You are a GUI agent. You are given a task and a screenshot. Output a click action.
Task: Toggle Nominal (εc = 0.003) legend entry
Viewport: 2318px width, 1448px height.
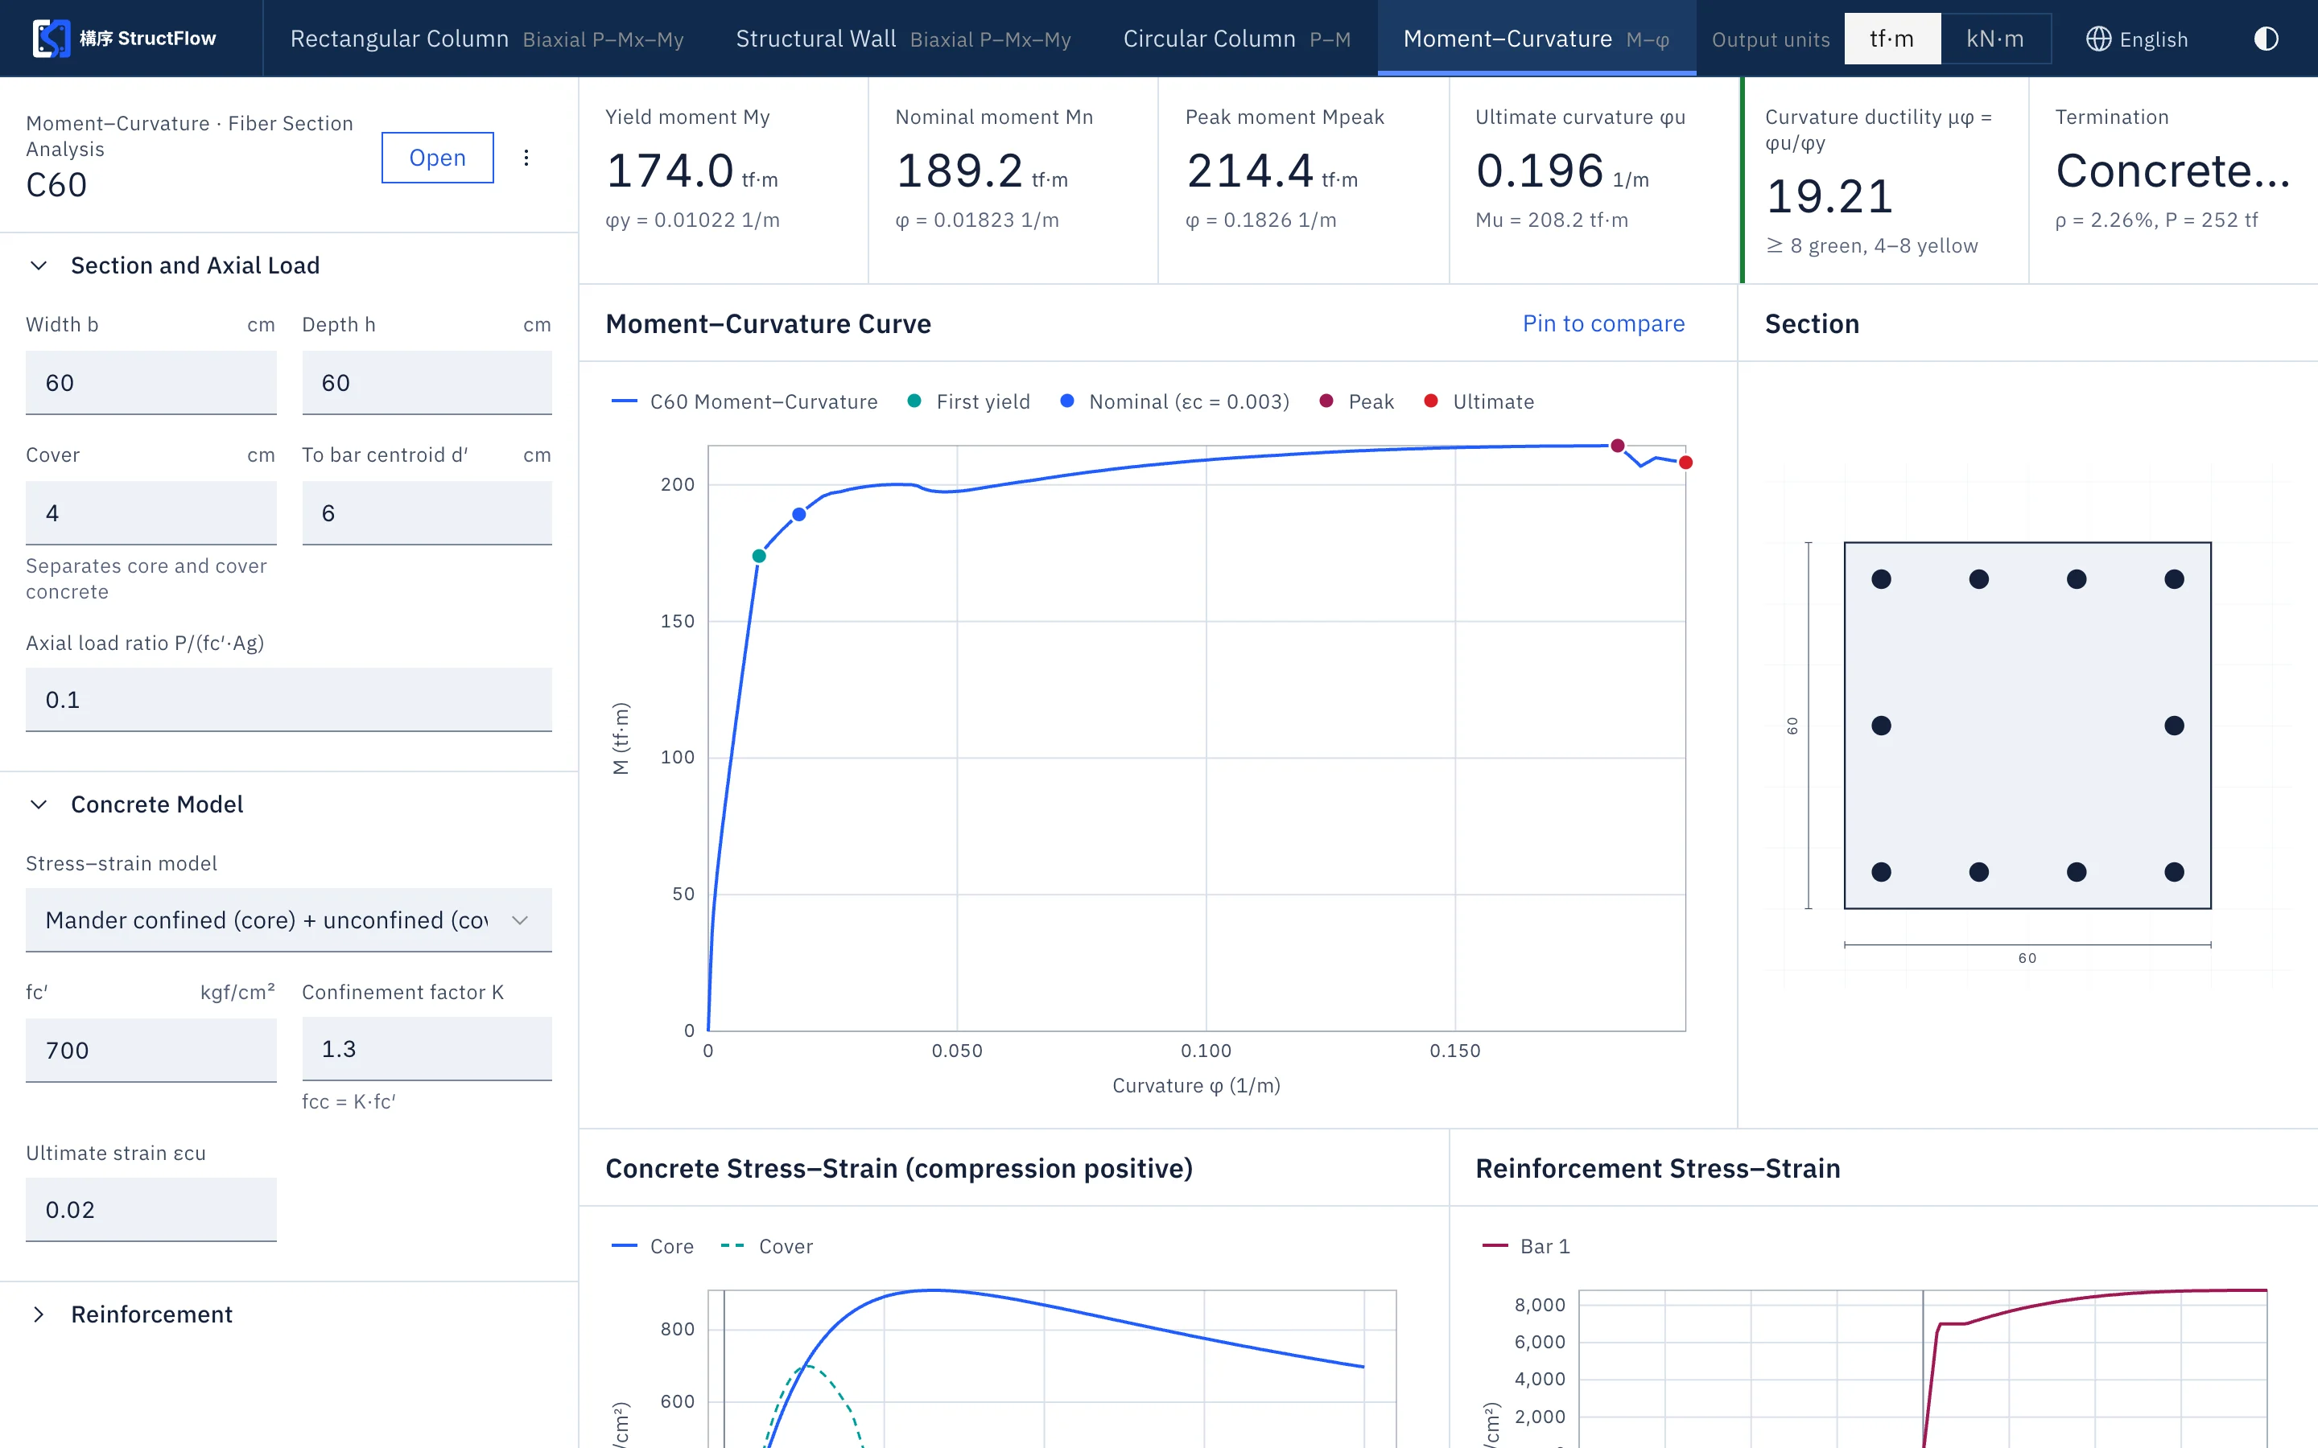click(x=1174, y=401)
